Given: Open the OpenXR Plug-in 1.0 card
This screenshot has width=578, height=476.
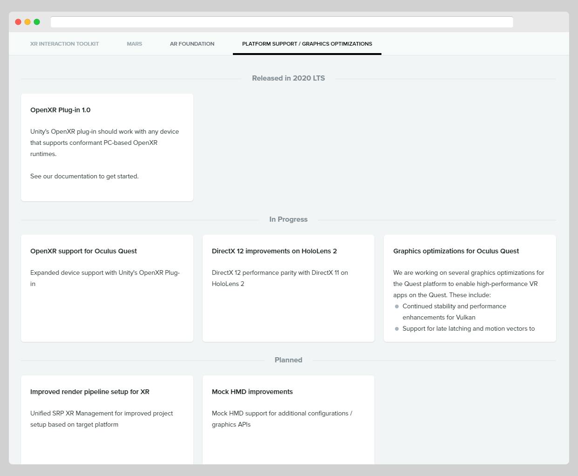Looking at the screenshot, I should [107, 147].
